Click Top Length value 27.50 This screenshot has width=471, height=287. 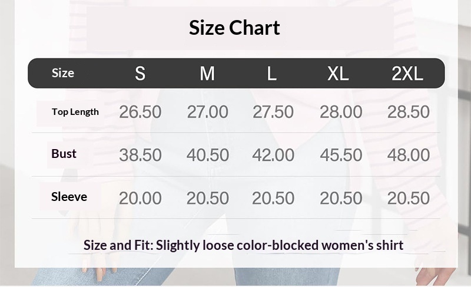coord(273,112)
